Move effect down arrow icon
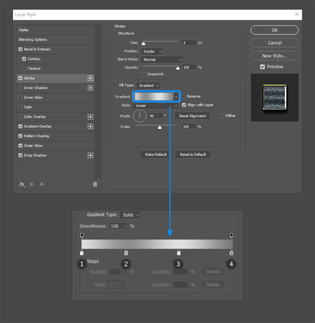315x323 pixels. click(x=42, y=184)
